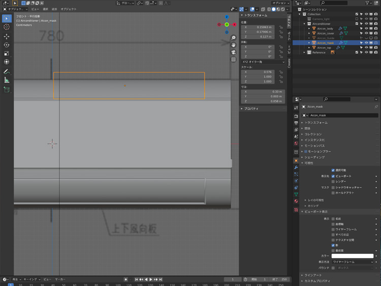381x286 pixels.
Task: Switch to the ツール sidebar tab
Action: [289, 36]
